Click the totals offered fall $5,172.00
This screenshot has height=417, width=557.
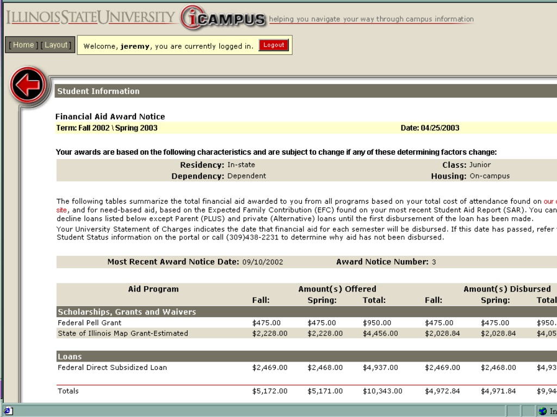pos(270,391)
